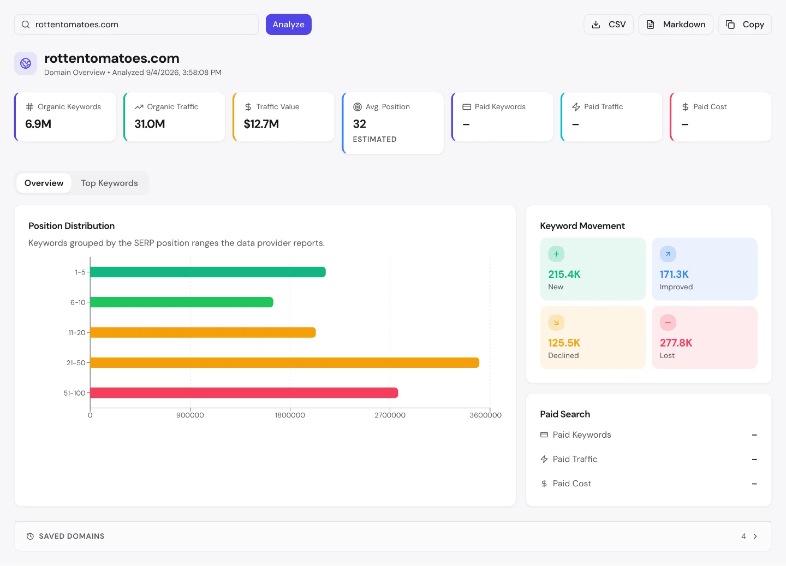Click the Position Distribution heading
Image resolution: width=786 pixels, height=566 pixels.
click(x=72, y=226)
